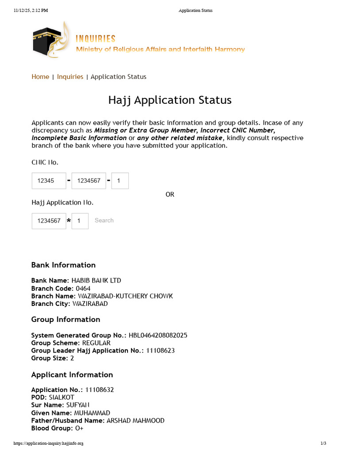340x454 pixels.
Task: Click the Hajj Application No. label
Action: [62, 203]
